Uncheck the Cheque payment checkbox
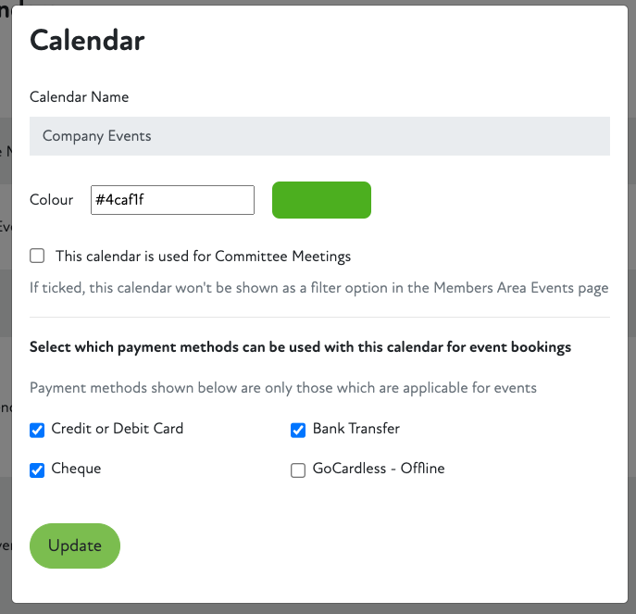Image resolution: width=636 pixels, height=614 pixels. (37, 470)
